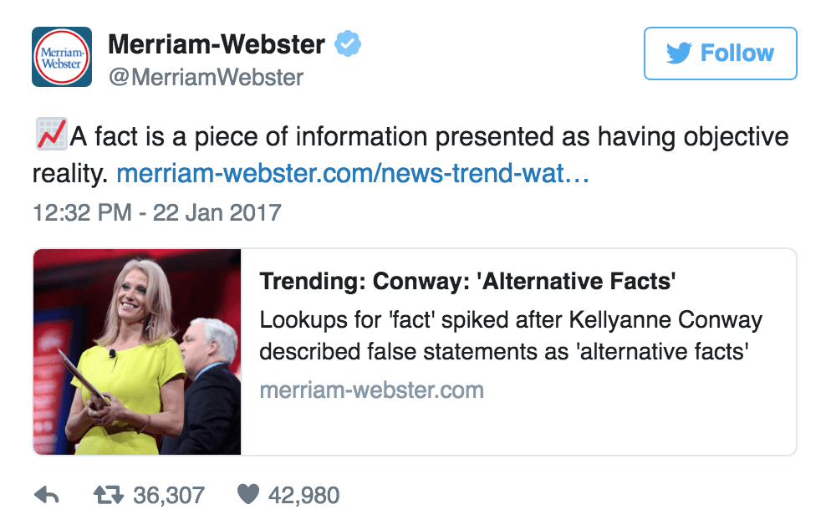Reply to the tweet using the arrow icon

(47, 495)
